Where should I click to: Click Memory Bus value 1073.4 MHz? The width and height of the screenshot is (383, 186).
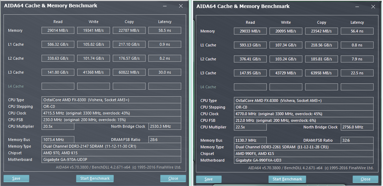(58, 140)
